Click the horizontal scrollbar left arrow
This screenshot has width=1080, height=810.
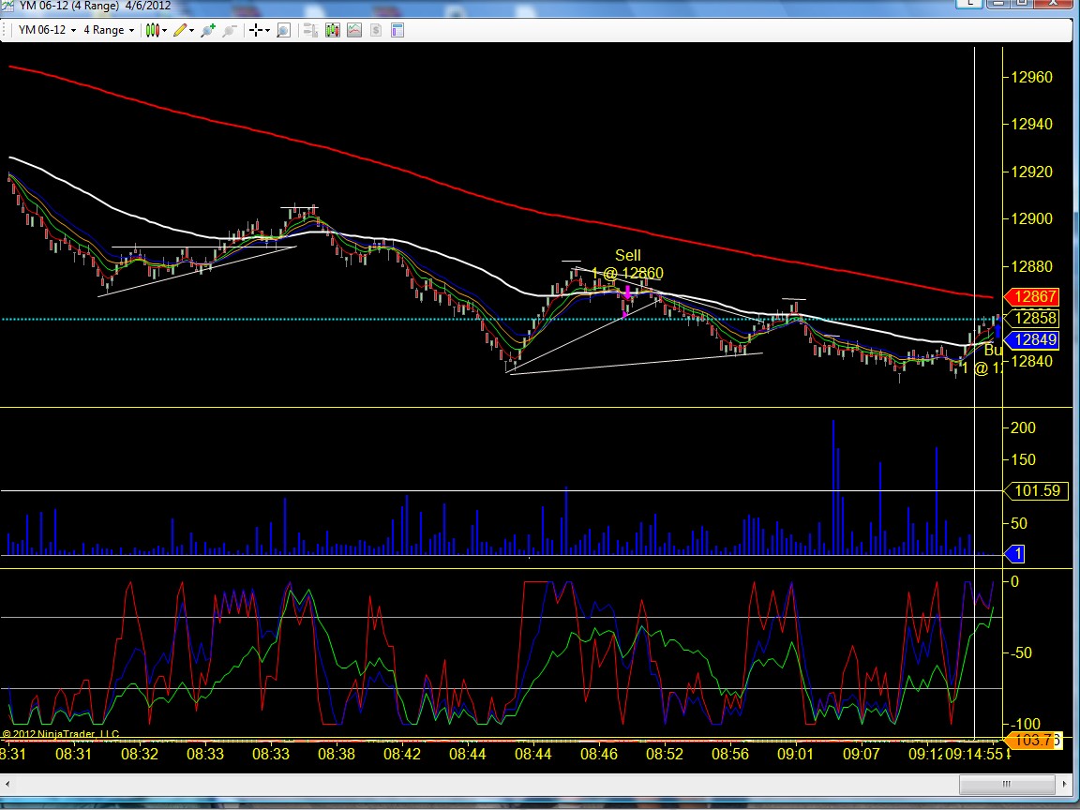point(7,784)
